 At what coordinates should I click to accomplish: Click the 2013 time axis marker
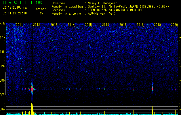coord(54,25)
